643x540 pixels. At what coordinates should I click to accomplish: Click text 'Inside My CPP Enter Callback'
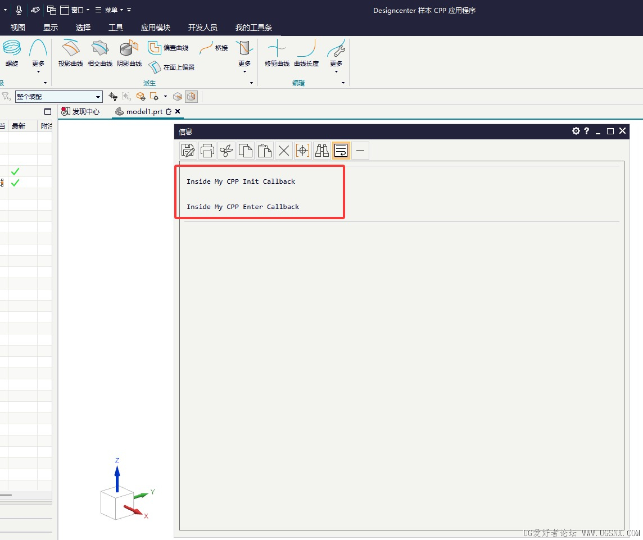click(243, 207)
